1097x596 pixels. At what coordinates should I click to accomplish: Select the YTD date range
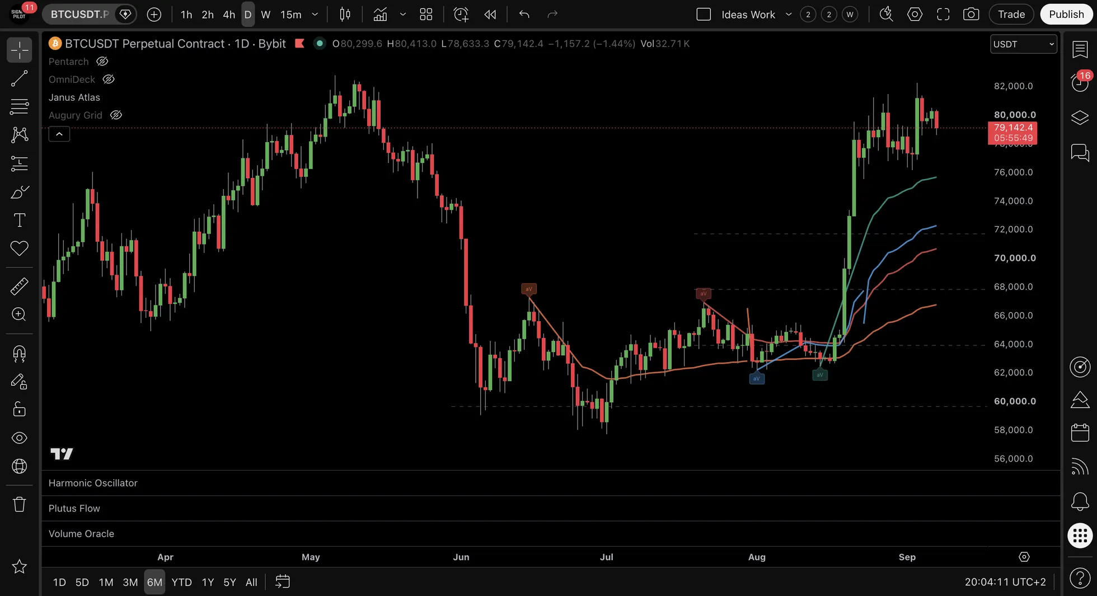(x=181, y=582)
